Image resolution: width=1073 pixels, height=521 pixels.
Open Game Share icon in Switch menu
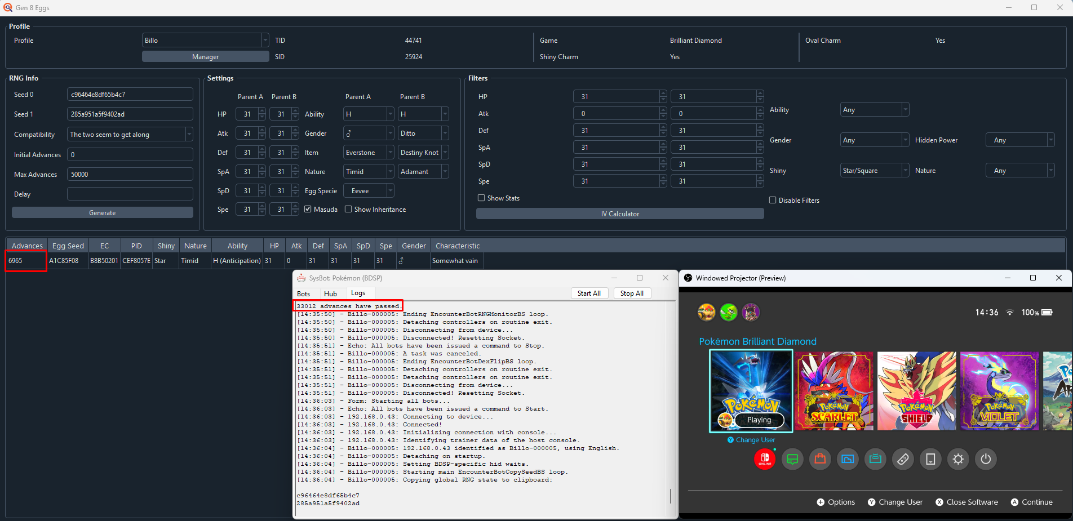click(x=875, y=459)
